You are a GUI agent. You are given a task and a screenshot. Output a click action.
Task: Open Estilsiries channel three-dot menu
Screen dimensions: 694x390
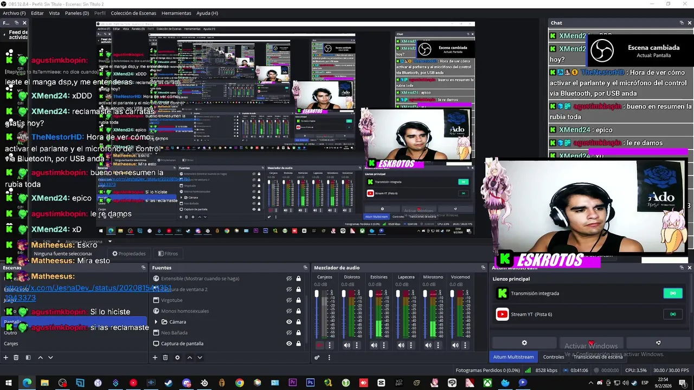pos(383,345)
